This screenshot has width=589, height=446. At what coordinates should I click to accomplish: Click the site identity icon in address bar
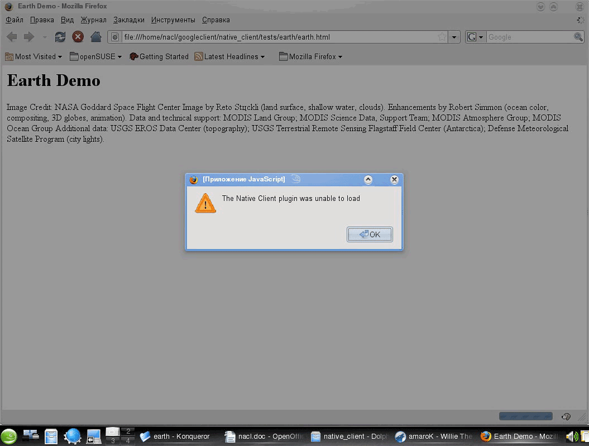click(116, 37)
